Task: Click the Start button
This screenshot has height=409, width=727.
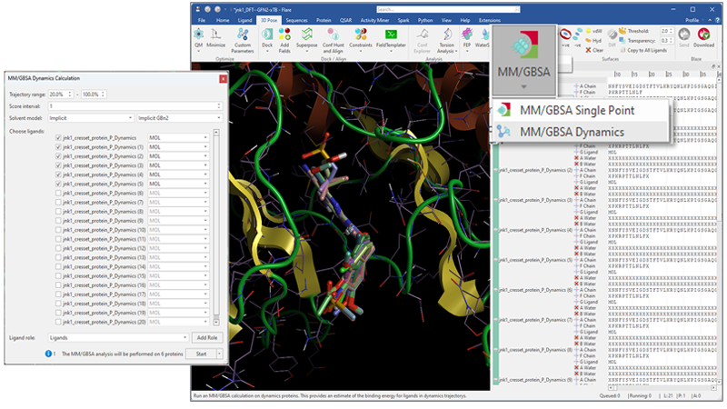Action: click(201, 354)
